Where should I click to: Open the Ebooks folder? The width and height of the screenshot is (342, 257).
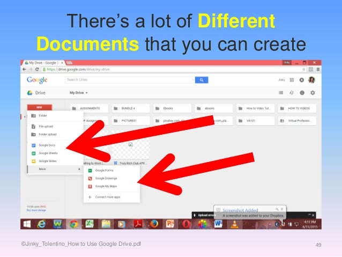(172, 108)
